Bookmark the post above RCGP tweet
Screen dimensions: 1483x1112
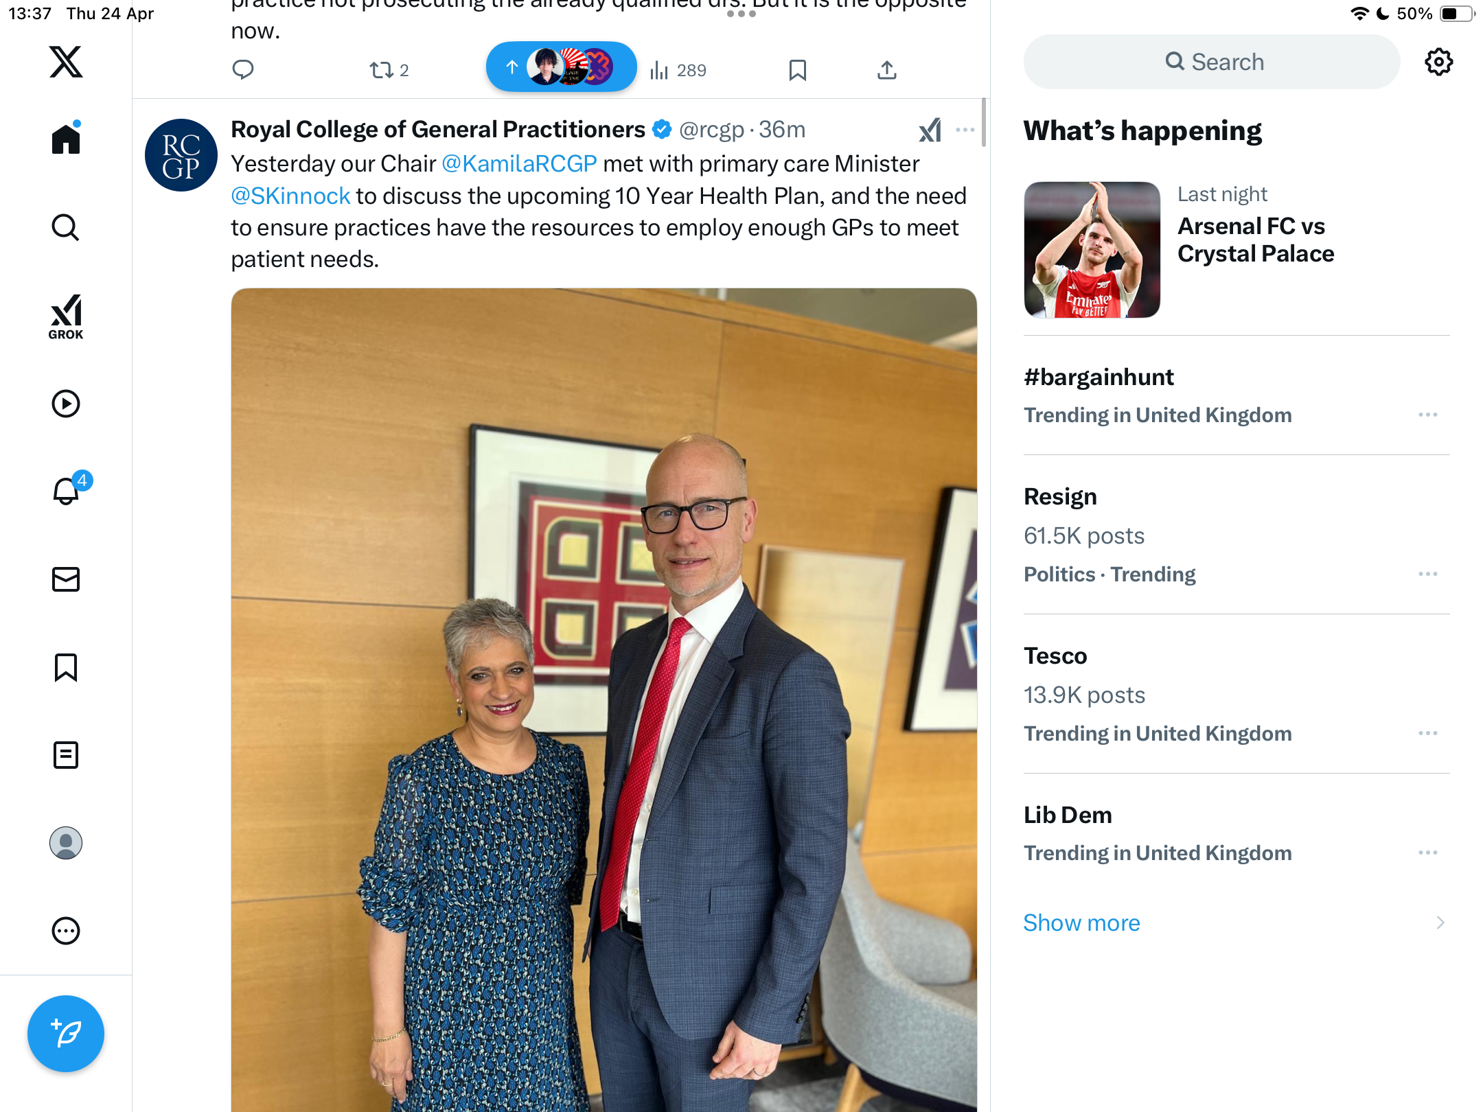click(x=797, y=70)
